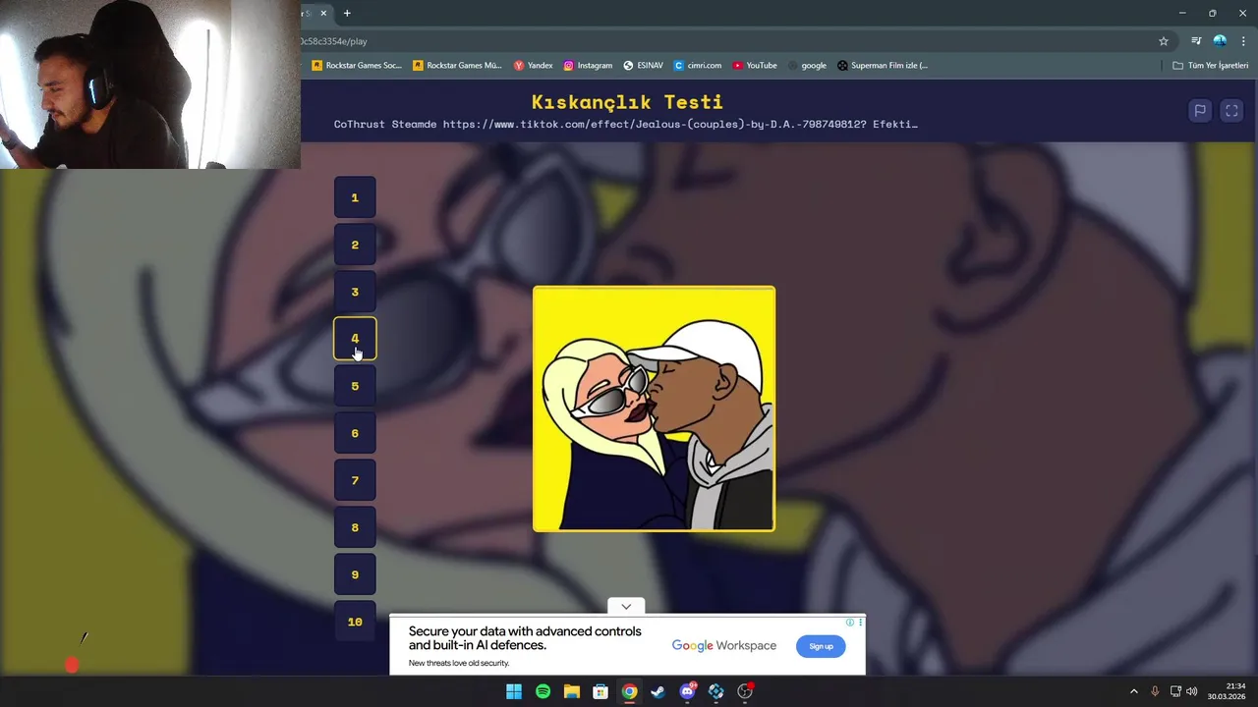
Task: Open Steam from the taskbar
Action: coord(658,691)
